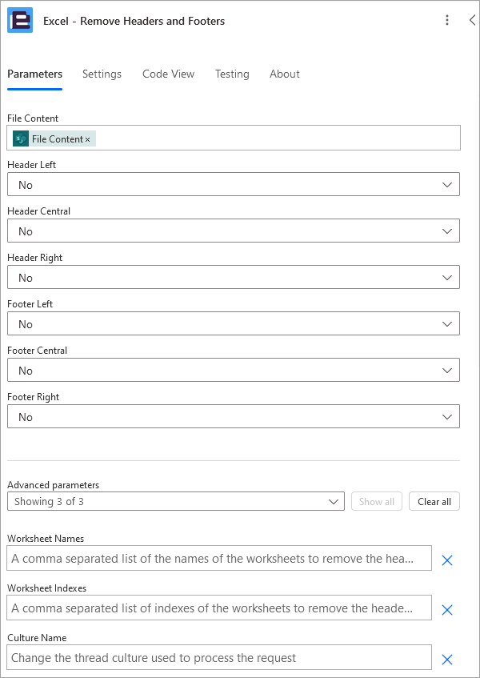Open the Header Left dropdown
The width and height of the screenshot is (480, 678).
tap(234, 184)
